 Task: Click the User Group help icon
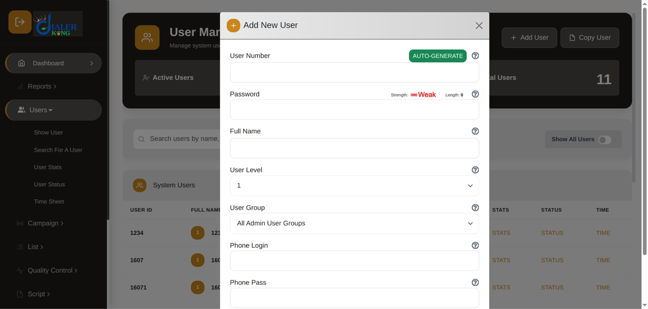pyautogui.click(x=475, y=207)
